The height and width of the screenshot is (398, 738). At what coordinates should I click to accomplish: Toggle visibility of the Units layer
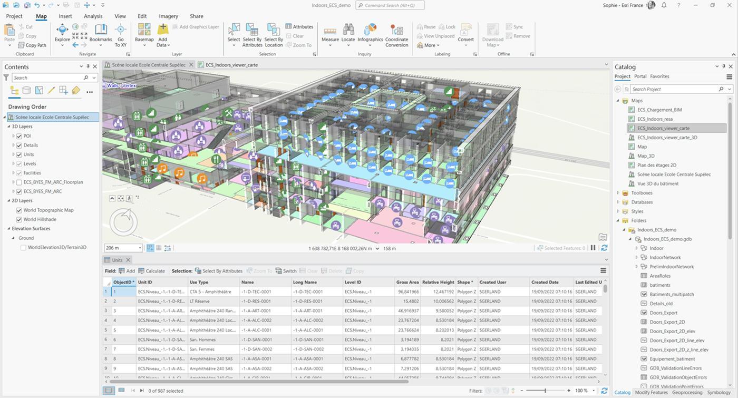click(19, 154)
